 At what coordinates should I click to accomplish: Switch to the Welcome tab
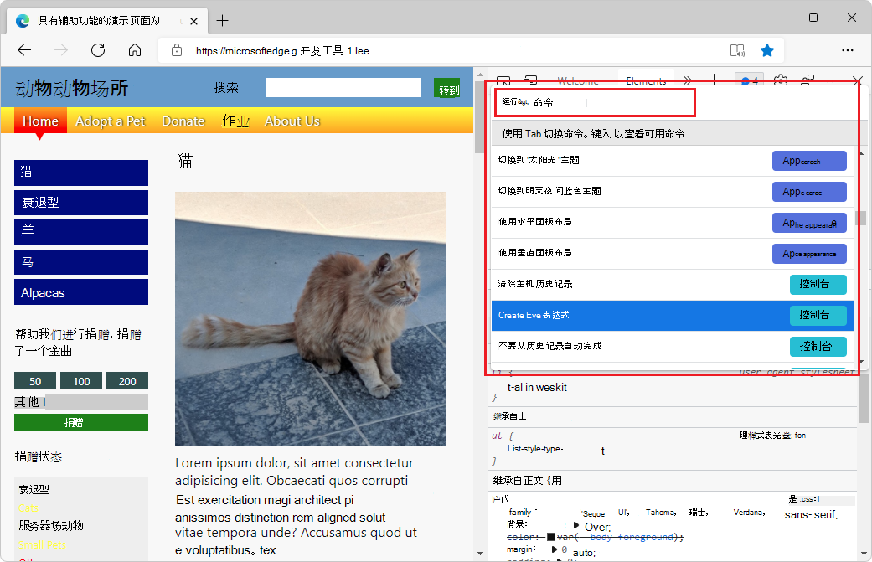(x=578, y=80)
